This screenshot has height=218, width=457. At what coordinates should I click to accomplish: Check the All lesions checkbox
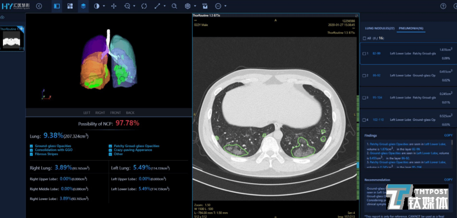(365, 38)
